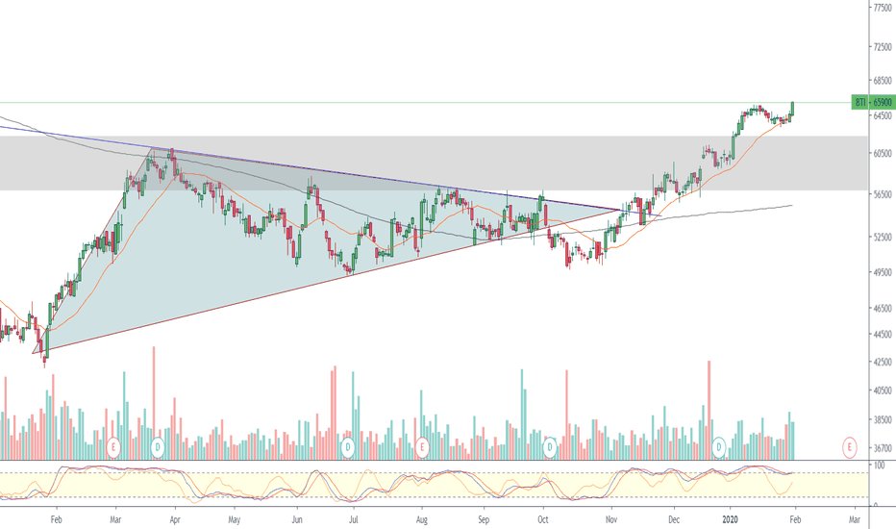Click the earnings marker near March 2019
This screenshot has height=529, width=896.
click(113, 446)
